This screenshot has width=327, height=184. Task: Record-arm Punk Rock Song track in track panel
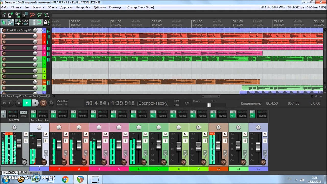tap(4, 30)
